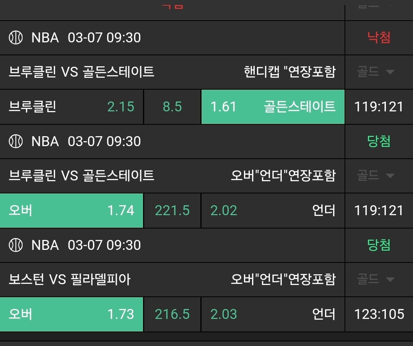Click the 123:105 final score
Screen dimensions: 413x346
click(x=379, y=314)
